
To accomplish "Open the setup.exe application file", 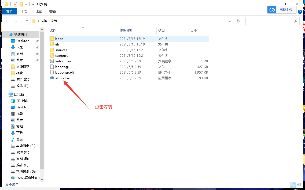I will click(62, 78).
